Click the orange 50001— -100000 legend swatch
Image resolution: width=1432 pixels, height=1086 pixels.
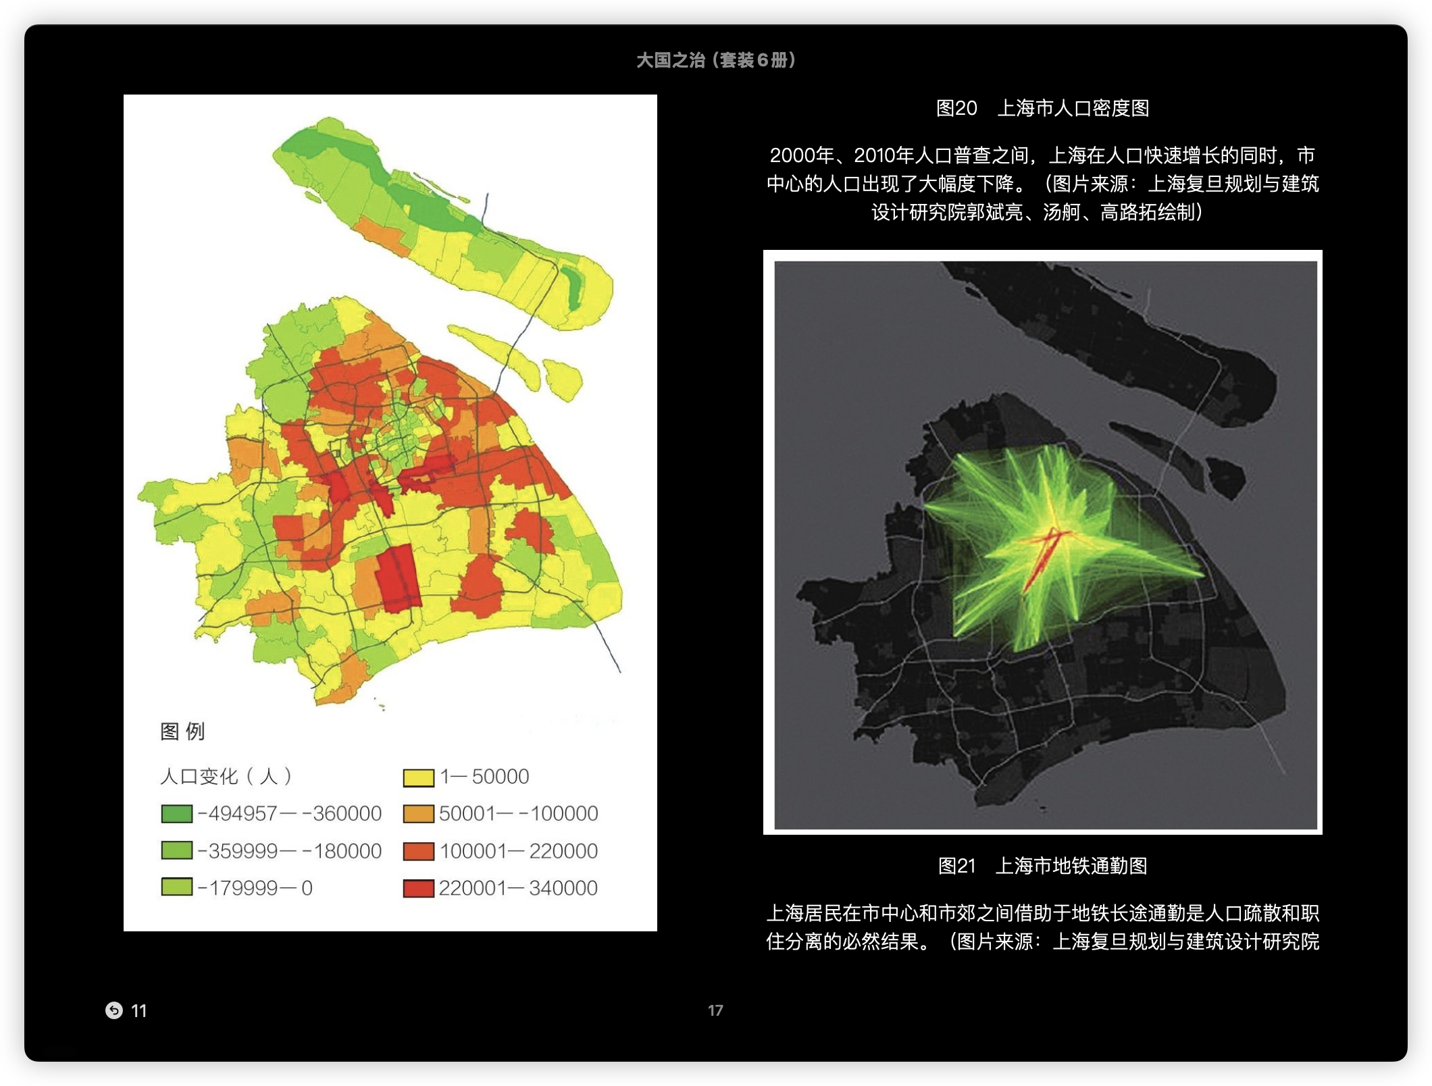click(x=419, y=814)
